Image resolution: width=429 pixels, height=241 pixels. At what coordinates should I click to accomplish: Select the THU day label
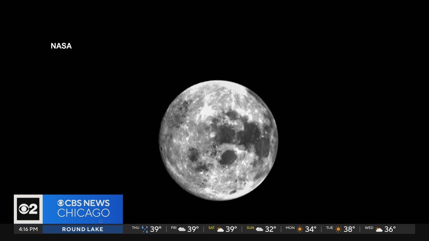(135, 228)
